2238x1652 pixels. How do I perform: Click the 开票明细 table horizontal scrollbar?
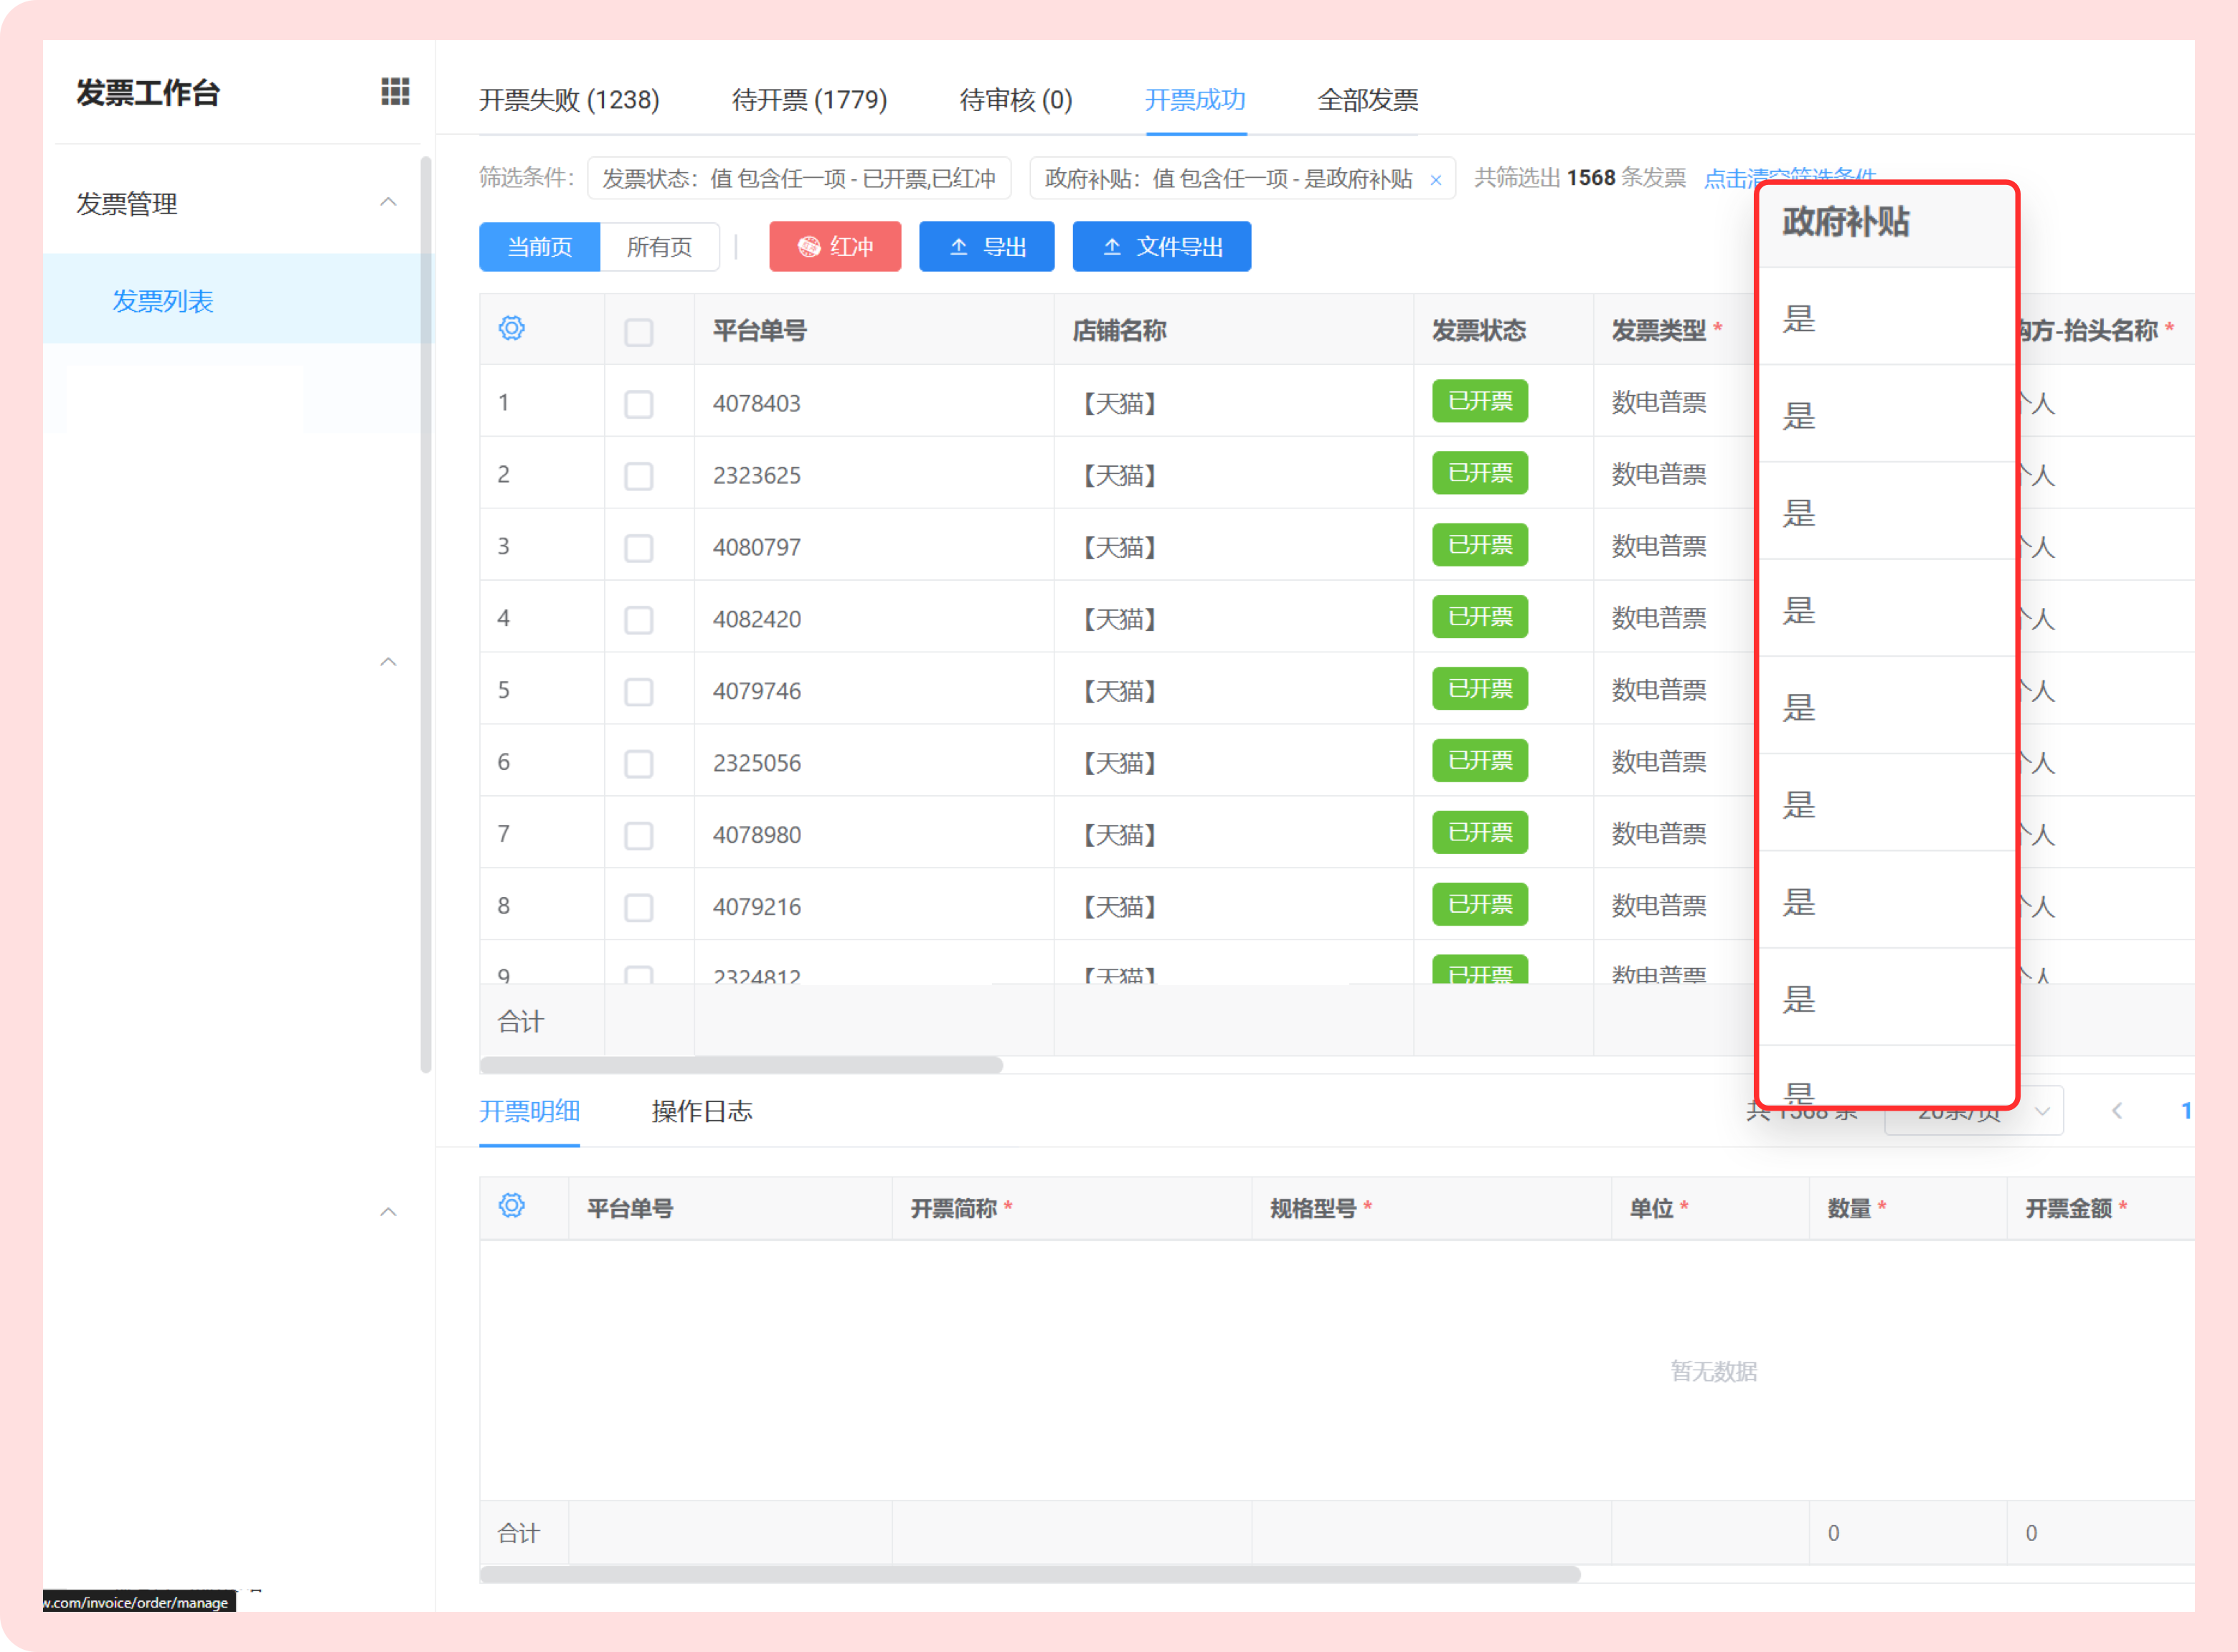1031,1574
